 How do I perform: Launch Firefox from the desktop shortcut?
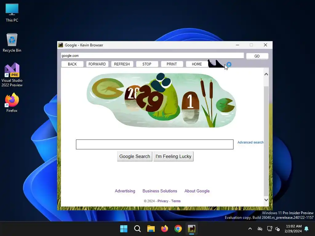(12, 103)
